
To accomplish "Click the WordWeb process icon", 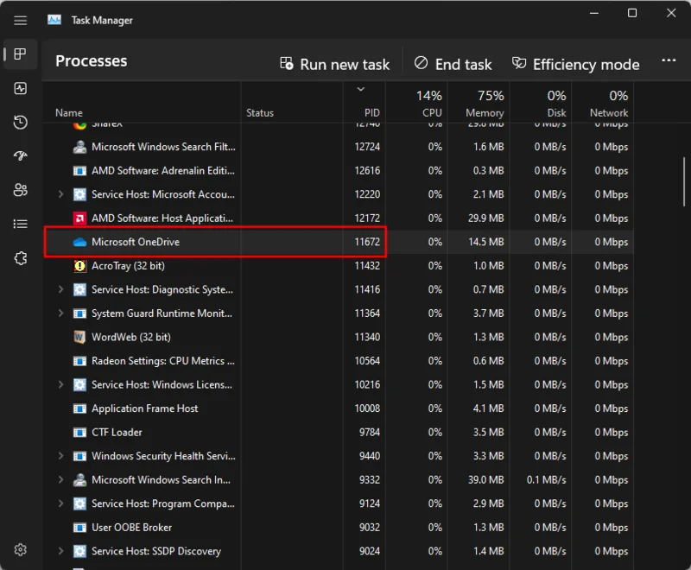I will point(79,337).
